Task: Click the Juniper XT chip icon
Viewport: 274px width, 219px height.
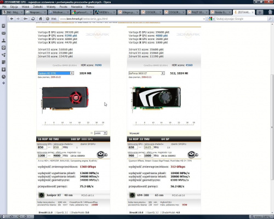Action: [x=42, y=195]
